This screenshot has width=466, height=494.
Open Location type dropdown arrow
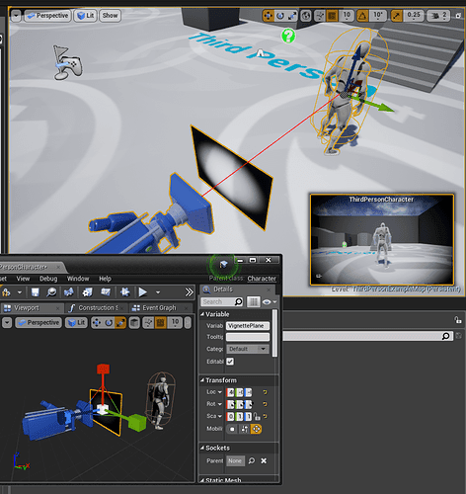220,392
